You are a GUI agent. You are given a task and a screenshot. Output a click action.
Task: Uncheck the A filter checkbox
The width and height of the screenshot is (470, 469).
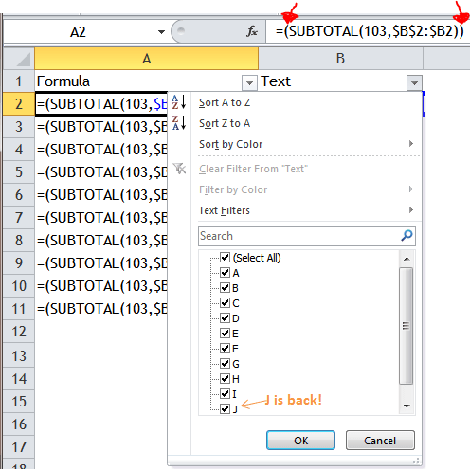coord(225,273)
